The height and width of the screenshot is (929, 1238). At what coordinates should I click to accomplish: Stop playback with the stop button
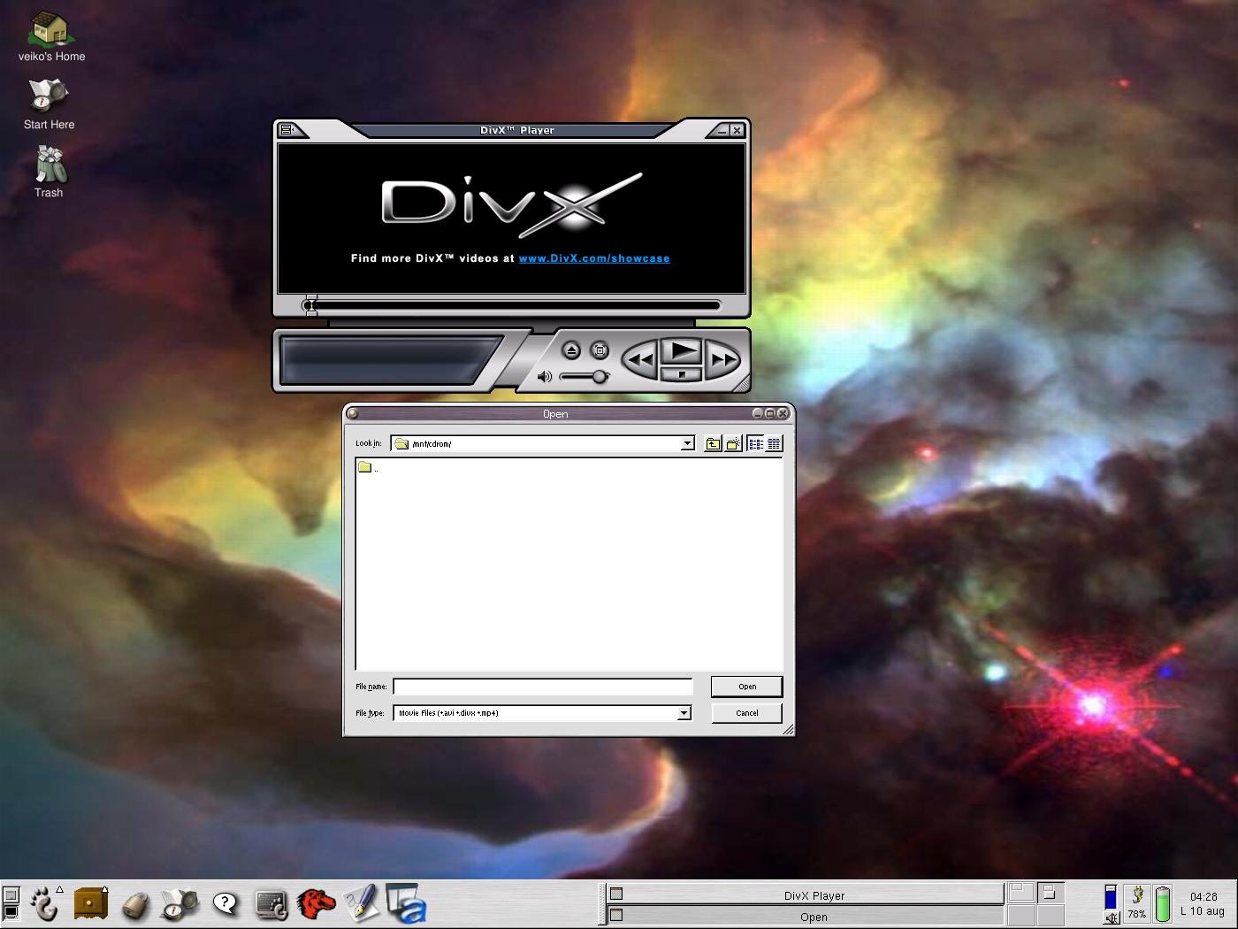click(x=681, y=374)
